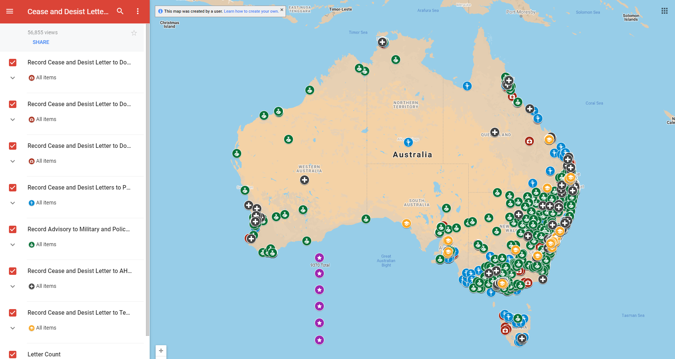Click the map title Cease and Desist Lette...
Viewport: 675px width, 359px height.
[x=68, y=12]
